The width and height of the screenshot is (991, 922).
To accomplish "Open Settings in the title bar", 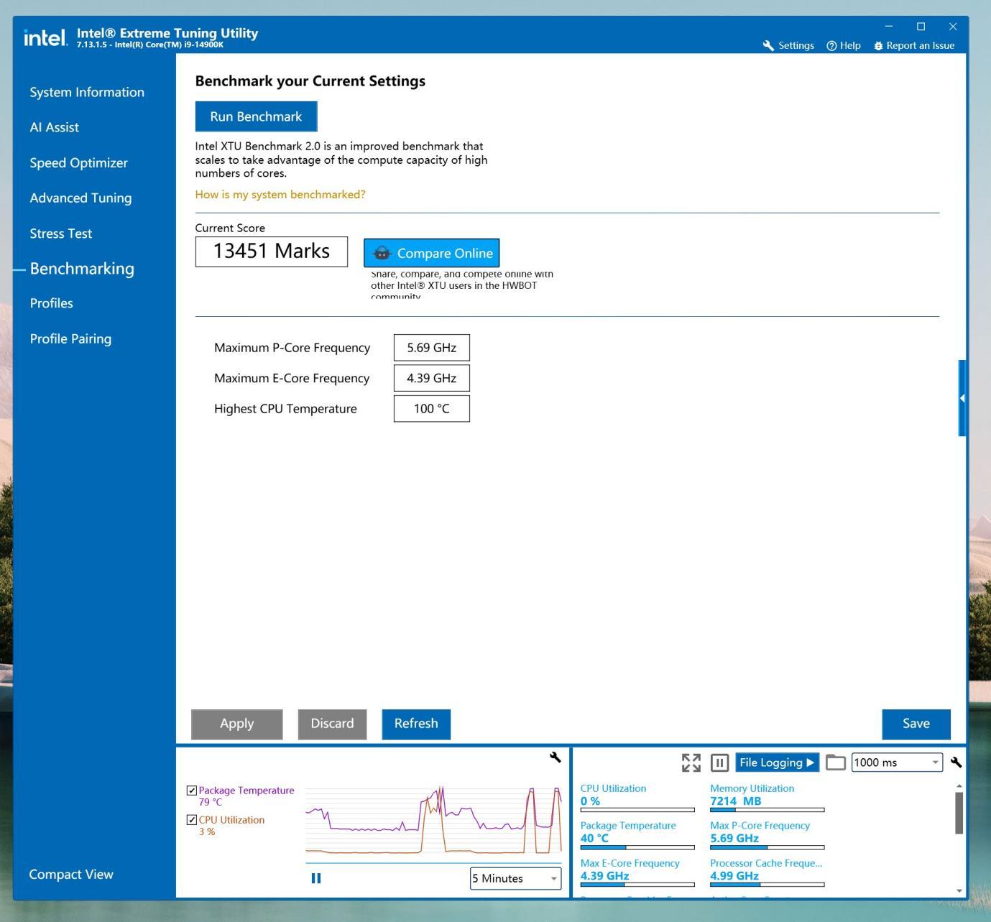I will 788,45.
